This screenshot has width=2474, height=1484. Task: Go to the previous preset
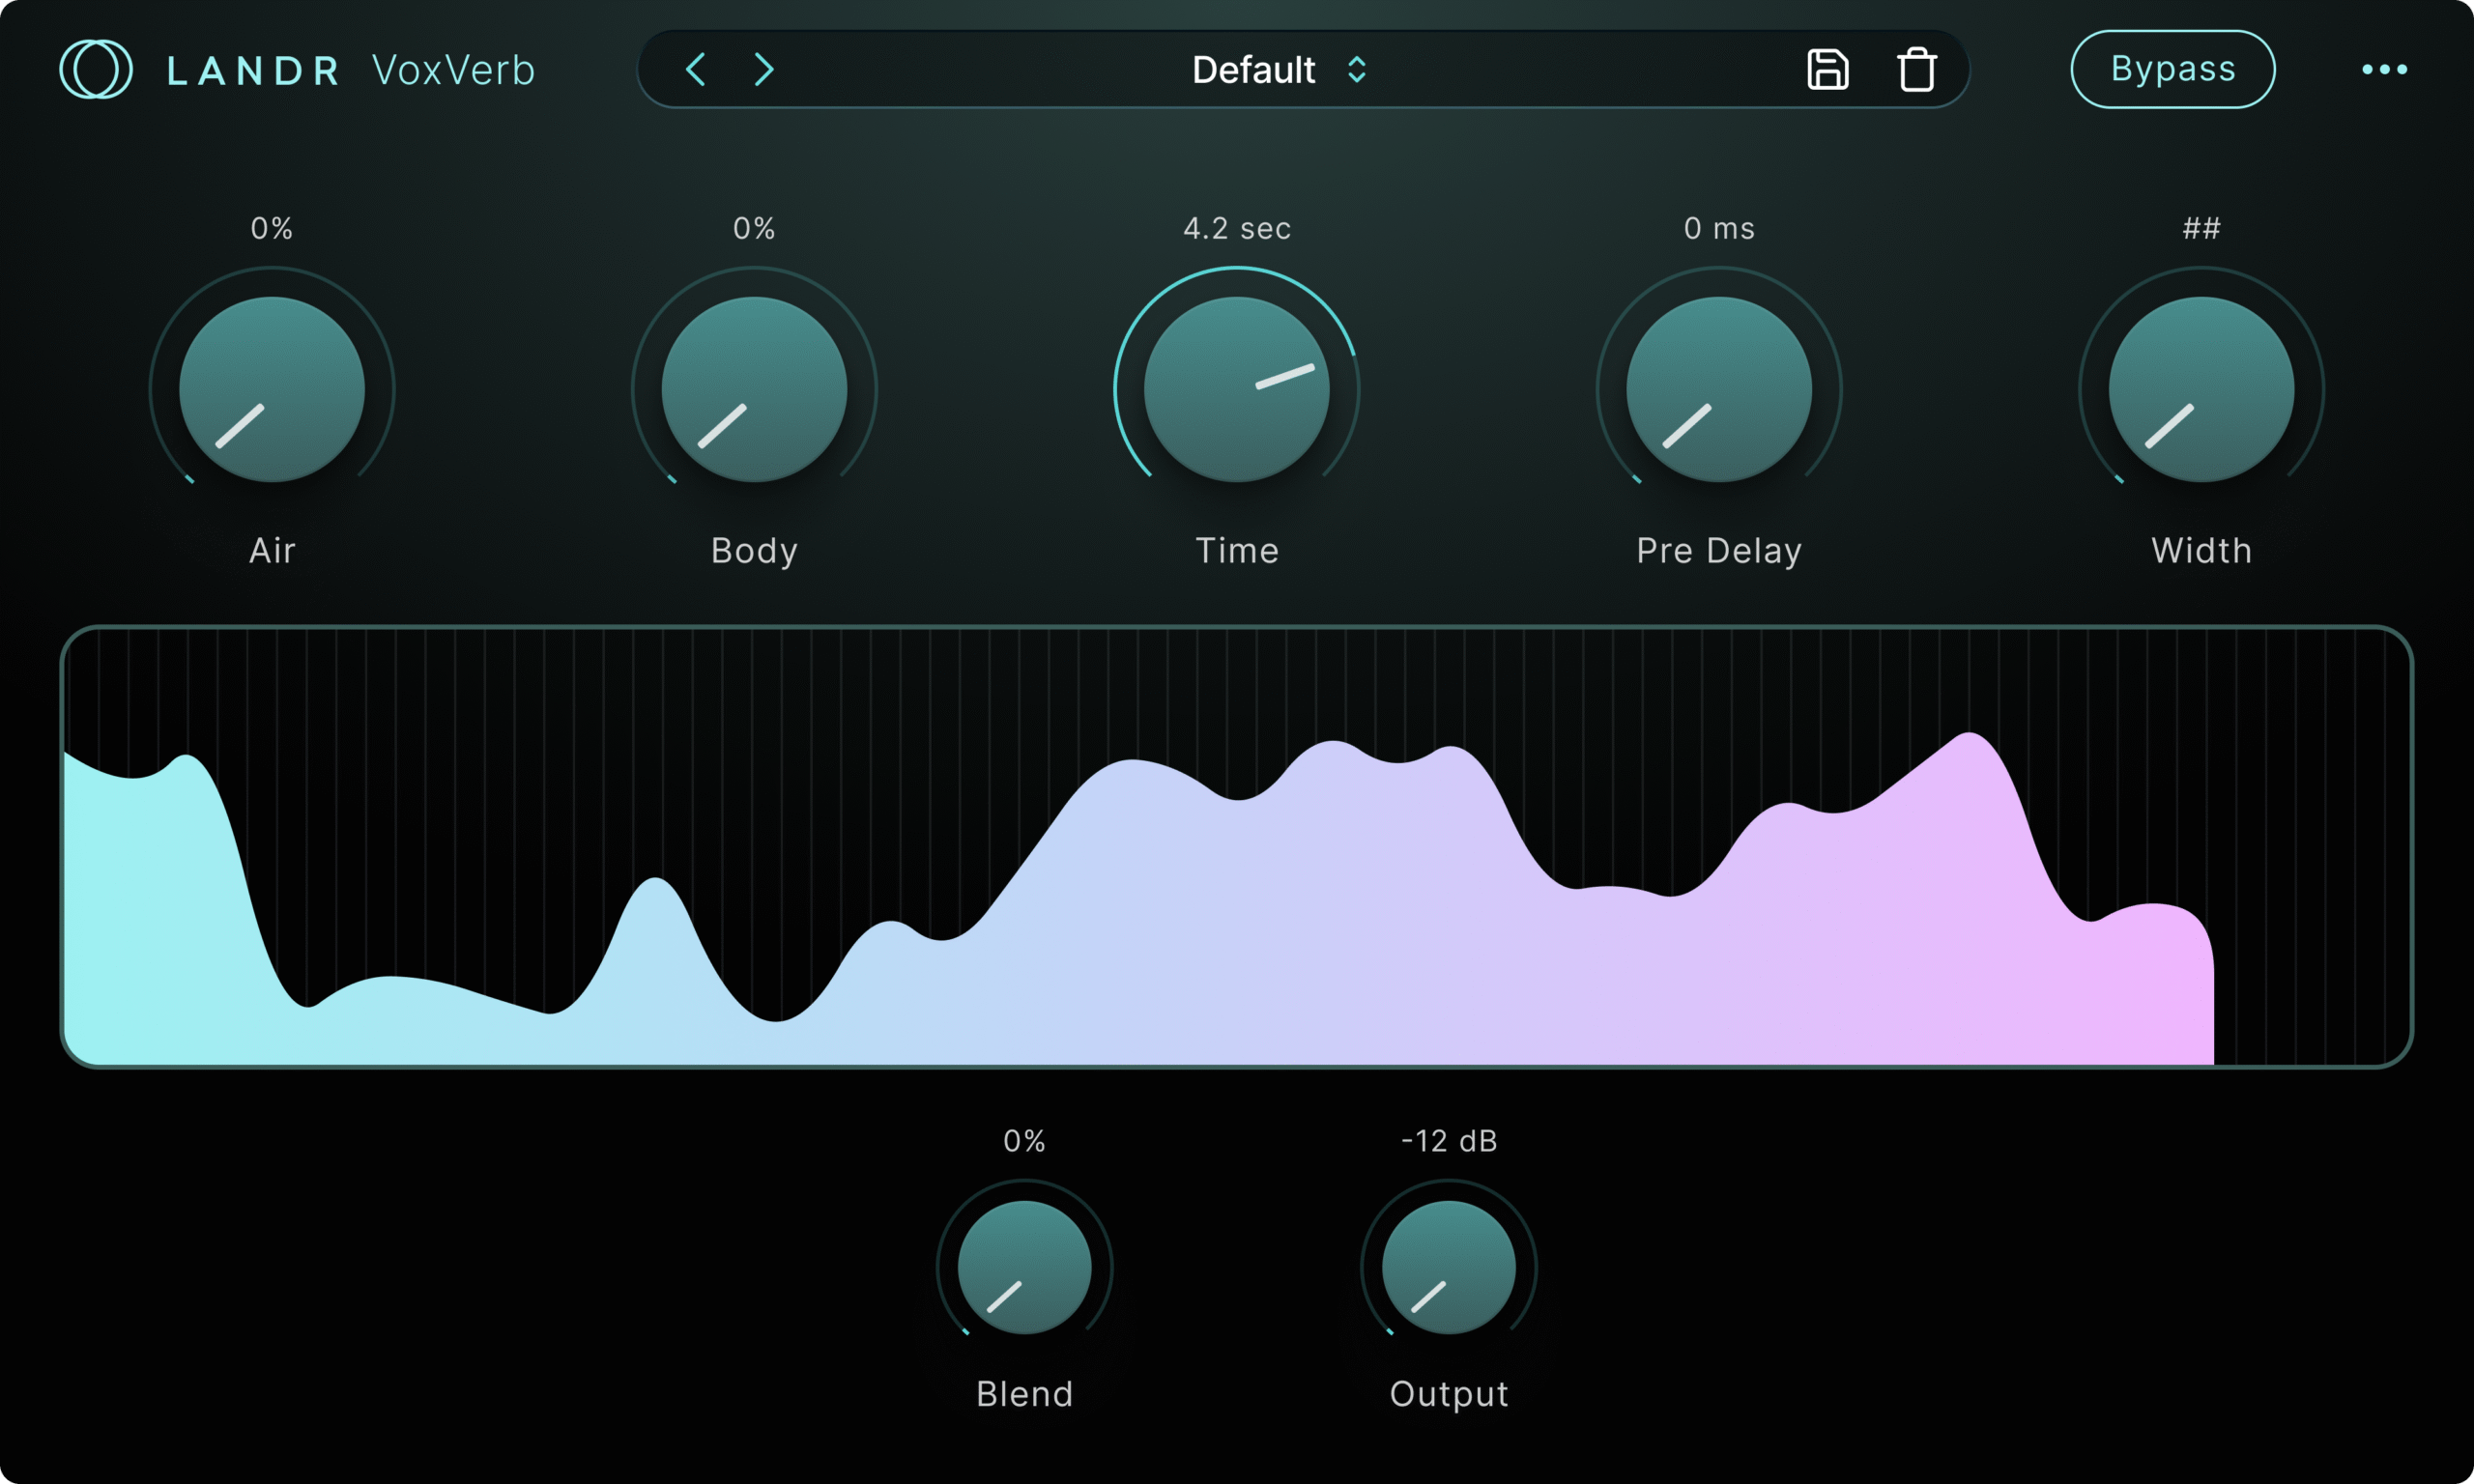pos(695,70)
